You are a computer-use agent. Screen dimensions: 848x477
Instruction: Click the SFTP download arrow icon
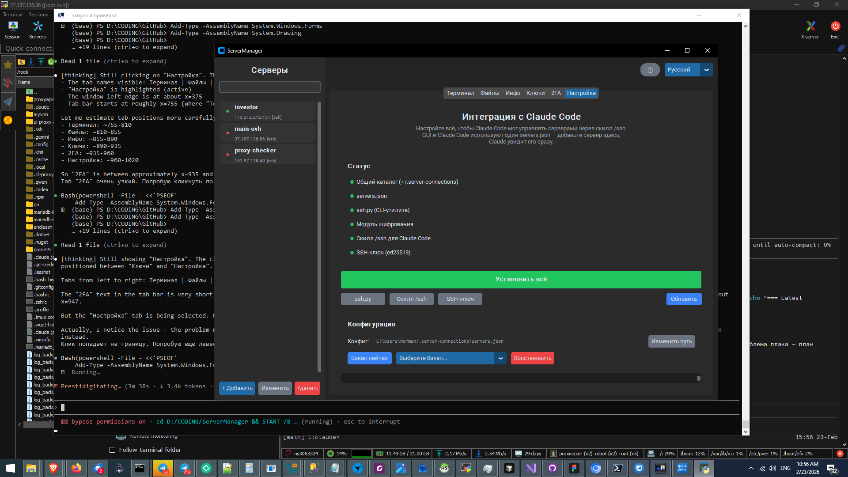(x=31, y=62)
